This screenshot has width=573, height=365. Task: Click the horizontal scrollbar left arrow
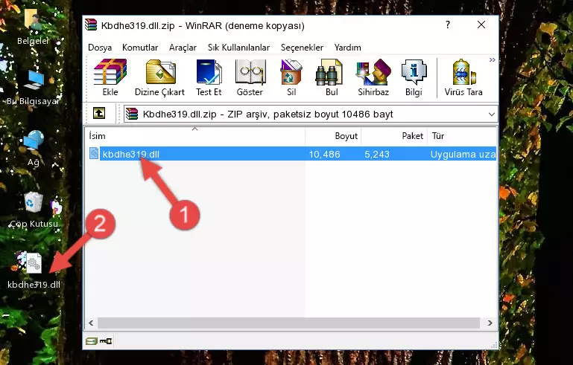pyautogui.click(x=91, y=323)
